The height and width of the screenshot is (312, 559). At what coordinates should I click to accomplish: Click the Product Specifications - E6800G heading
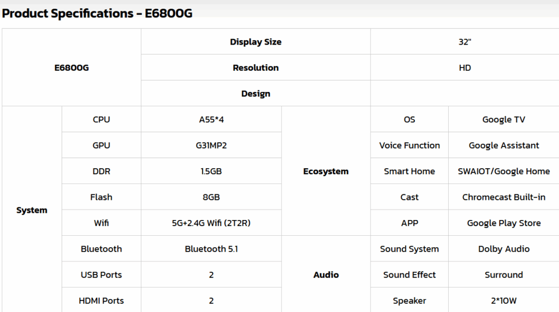click(97, 14)
